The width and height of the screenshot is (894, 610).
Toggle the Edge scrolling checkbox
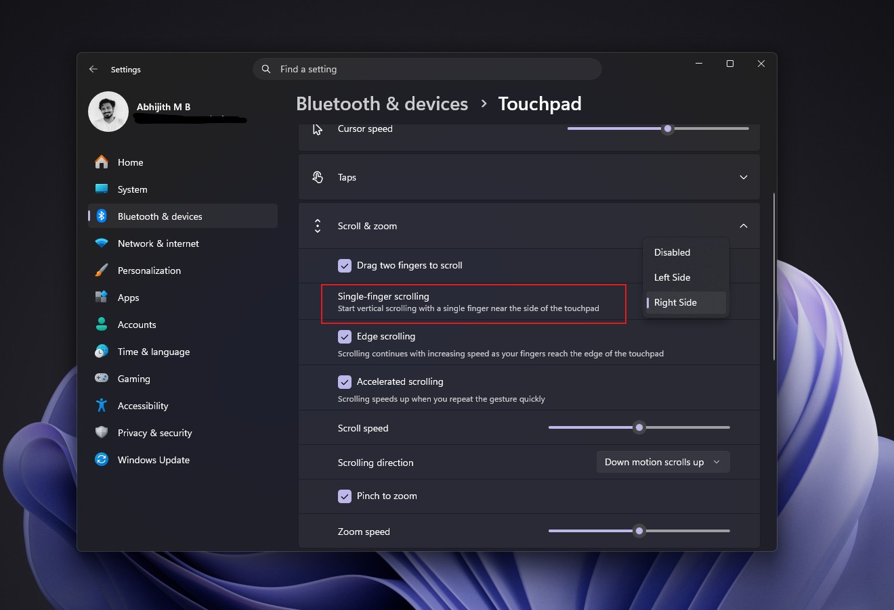tap(345, 336)
